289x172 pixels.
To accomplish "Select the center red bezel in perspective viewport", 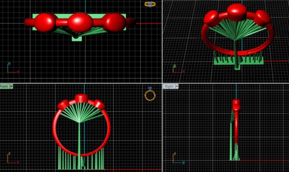I will [237, 12].
